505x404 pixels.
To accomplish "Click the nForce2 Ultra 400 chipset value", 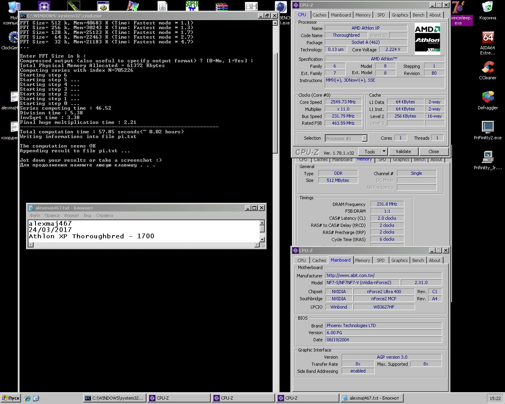I will pos(384,292).
